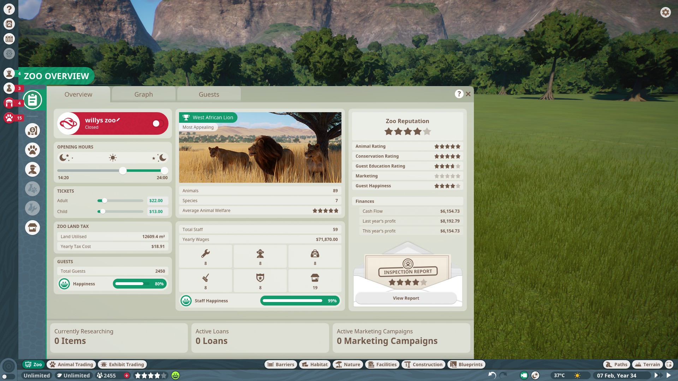Click the View Report button
Viewport: 678px width, 381px height.
(406, 298)
